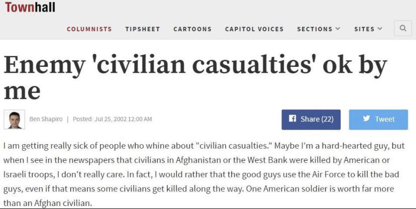Open the Columnists menu item
This screenshot has width=416, height=209.
pos(89,29)
